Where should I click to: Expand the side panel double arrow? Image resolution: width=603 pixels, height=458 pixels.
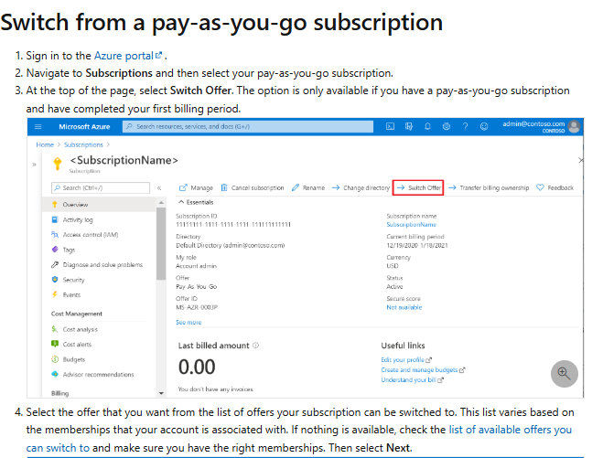[34, 165]
